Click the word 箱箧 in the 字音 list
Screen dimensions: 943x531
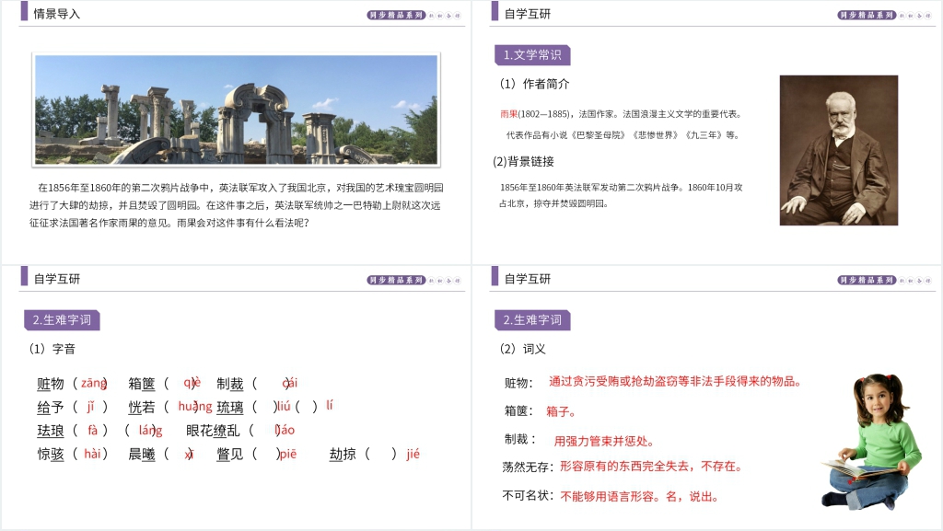click(142, 384)
